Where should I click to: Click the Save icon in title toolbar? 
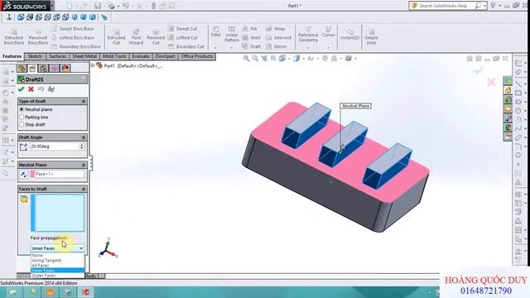click(x=98, y=6)
